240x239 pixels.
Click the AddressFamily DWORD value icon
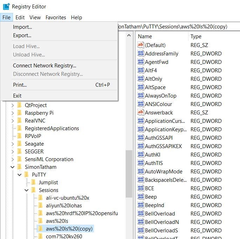coord(140,53)
